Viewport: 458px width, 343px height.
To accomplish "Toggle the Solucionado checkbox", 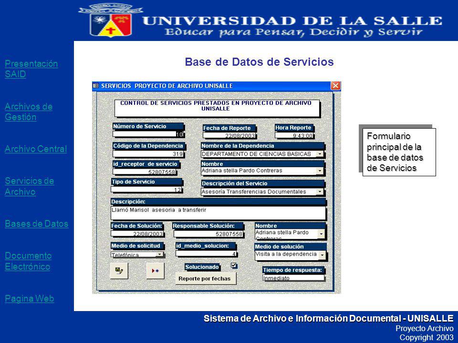I will 234,265.
